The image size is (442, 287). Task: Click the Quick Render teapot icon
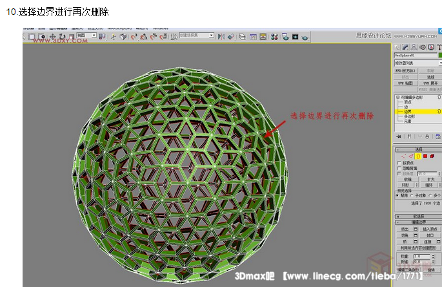pos(305,37)
